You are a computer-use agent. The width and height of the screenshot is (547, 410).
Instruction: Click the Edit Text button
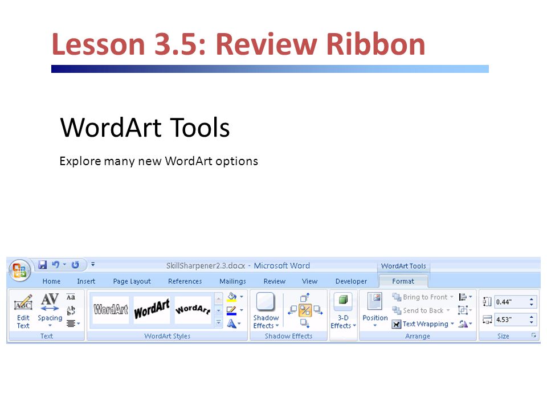pyautogui.click(x=23, y=311)
